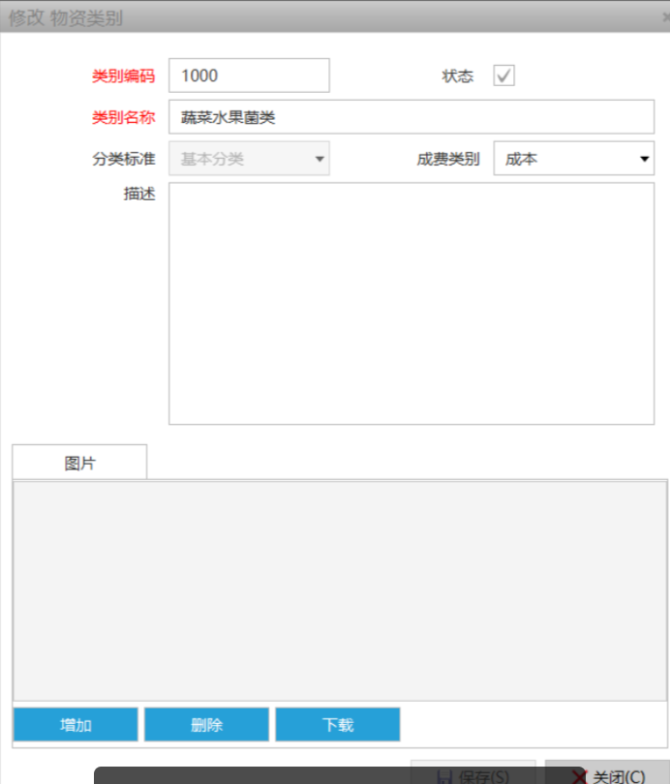Switch to the 图片 tab
Screen dimensions: 670x784
click(80, 463)
